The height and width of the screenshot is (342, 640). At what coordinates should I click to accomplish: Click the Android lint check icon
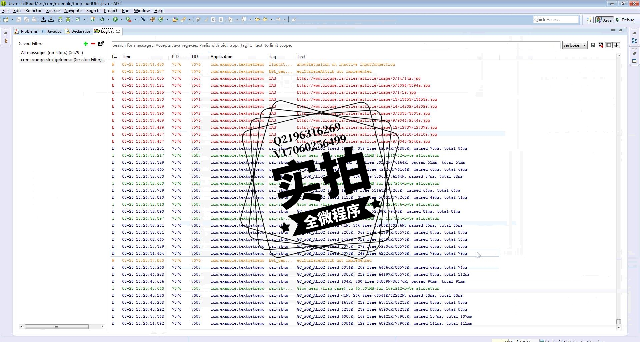[78, 20]
